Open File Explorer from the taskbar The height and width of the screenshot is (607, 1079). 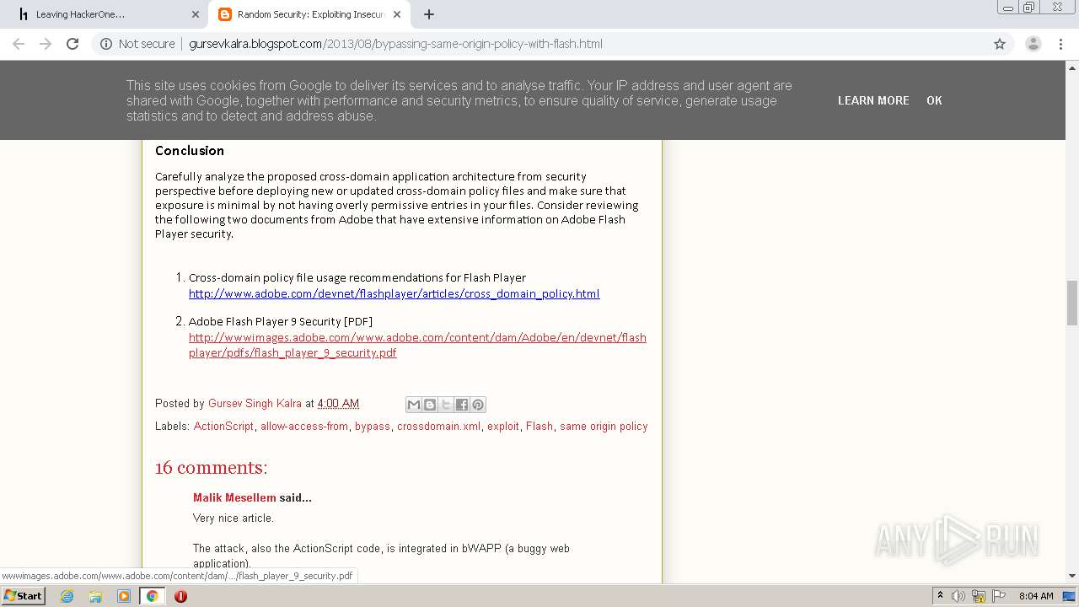point(95,596)
